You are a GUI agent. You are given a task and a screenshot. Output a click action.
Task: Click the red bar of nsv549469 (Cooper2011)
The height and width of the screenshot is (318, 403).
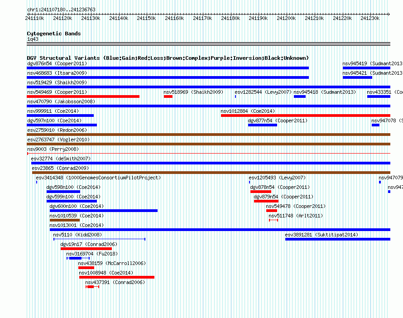tap(83, 96)
